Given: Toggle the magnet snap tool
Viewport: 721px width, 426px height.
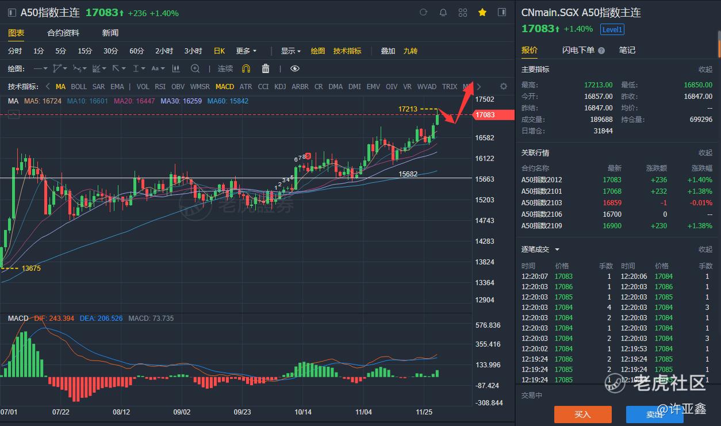Looking at the screenshot, I should (246, 68).
